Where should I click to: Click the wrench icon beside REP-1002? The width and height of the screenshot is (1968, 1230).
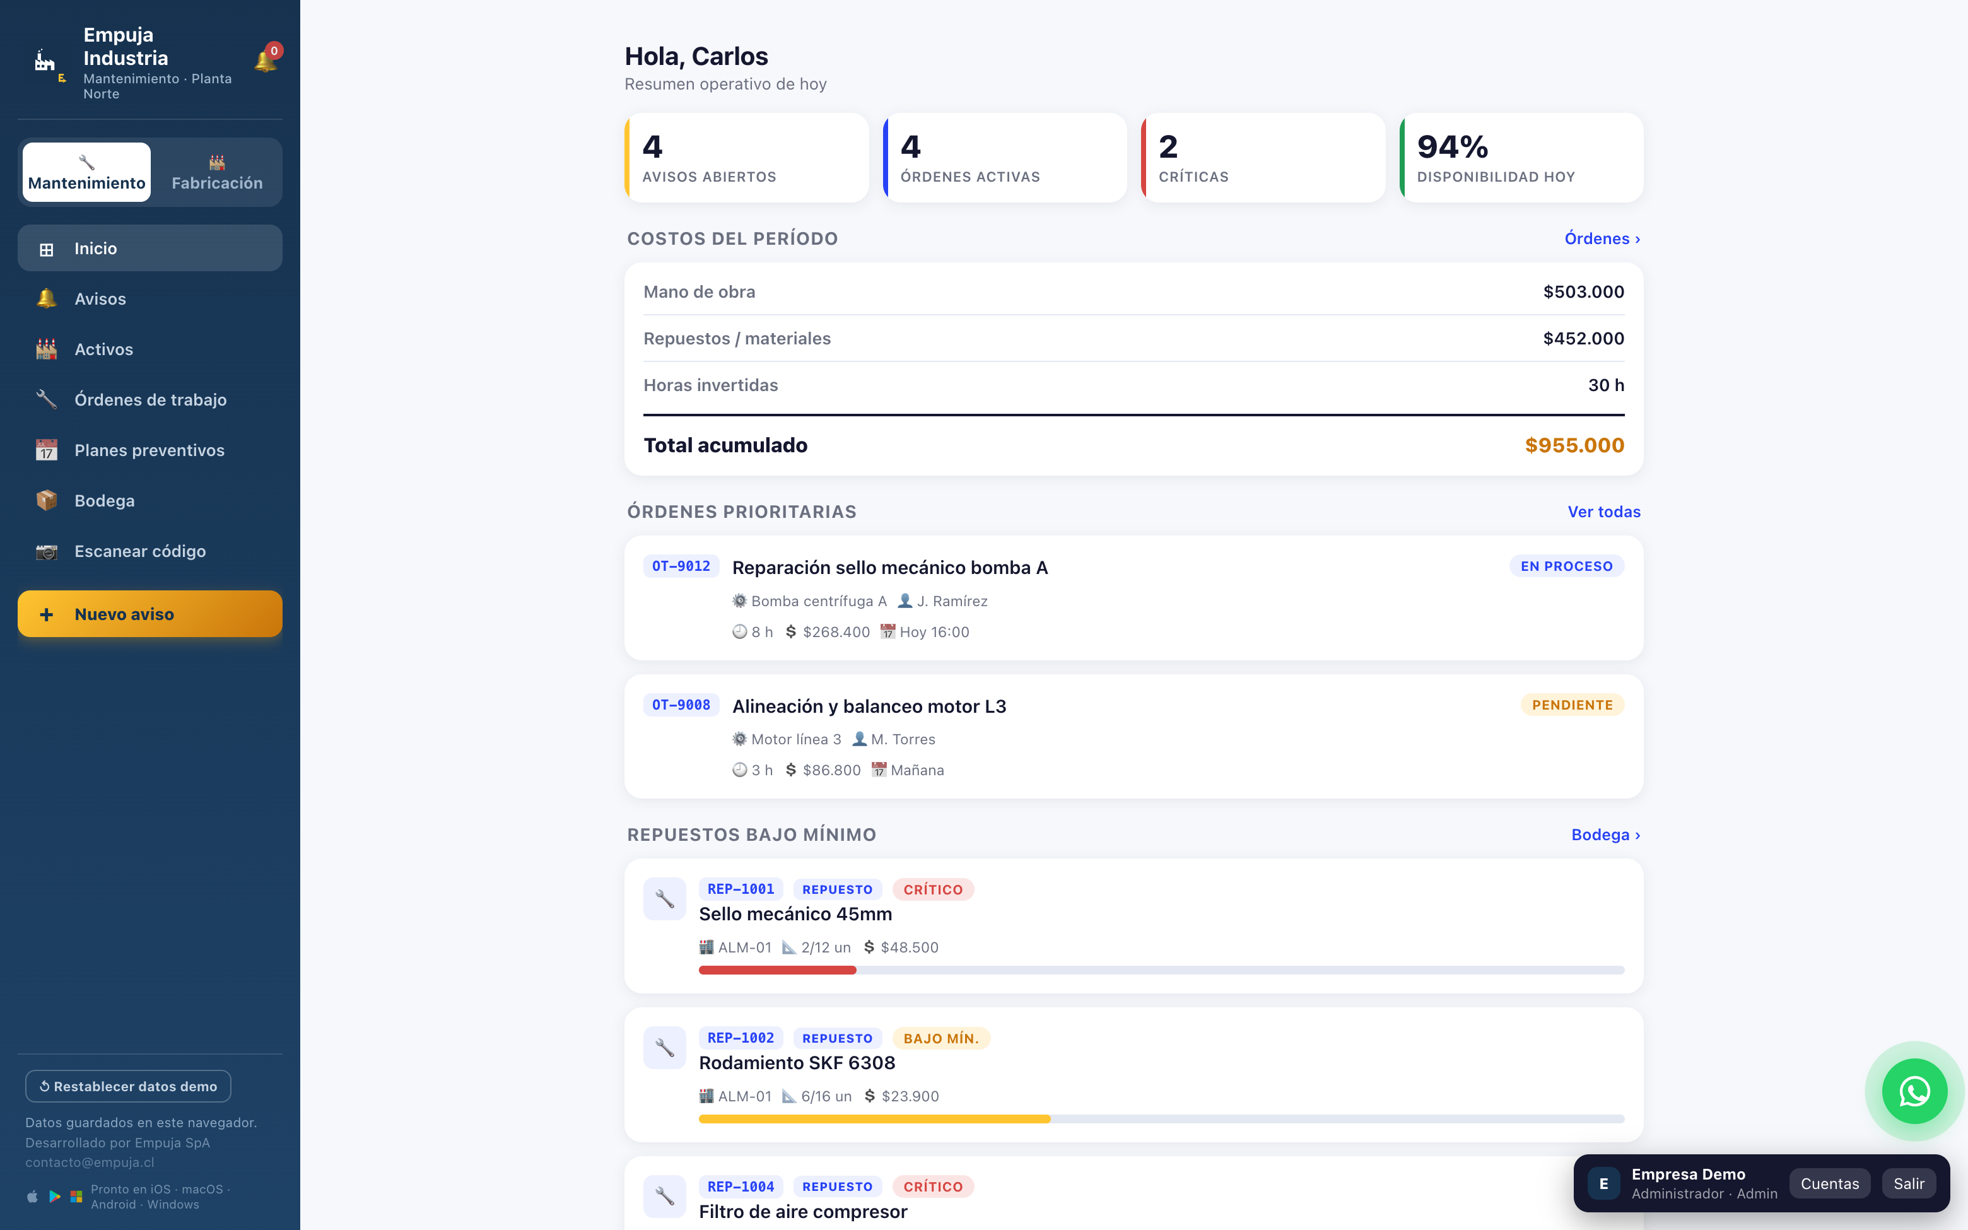(664, 1048)
